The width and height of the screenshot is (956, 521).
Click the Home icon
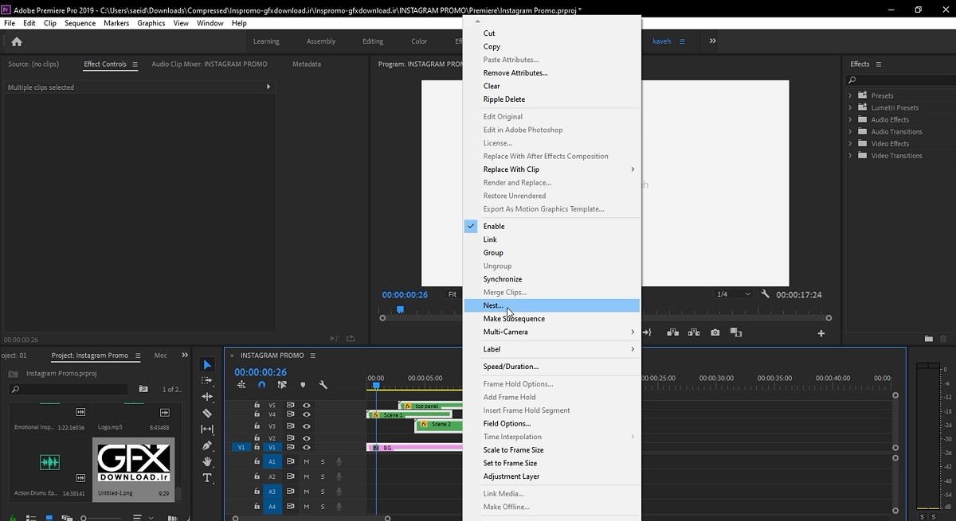pyautogui.click(x=17, y=41)
